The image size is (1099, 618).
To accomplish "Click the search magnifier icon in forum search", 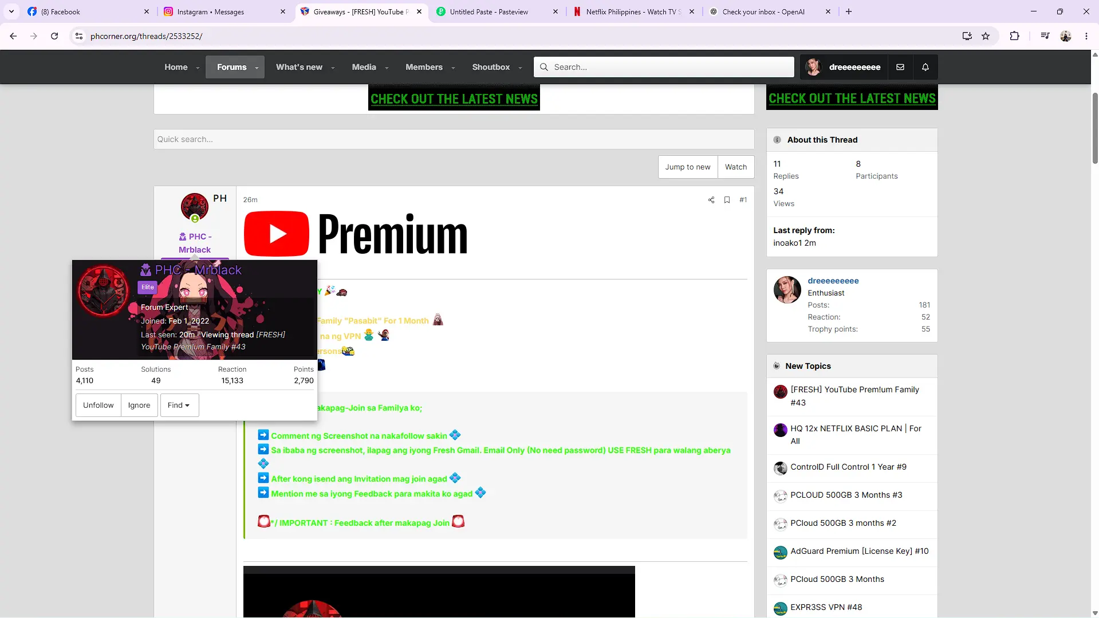I will pos(544,67).
